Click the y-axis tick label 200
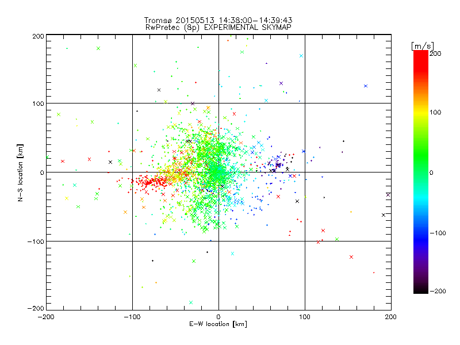 coord(38,36)
